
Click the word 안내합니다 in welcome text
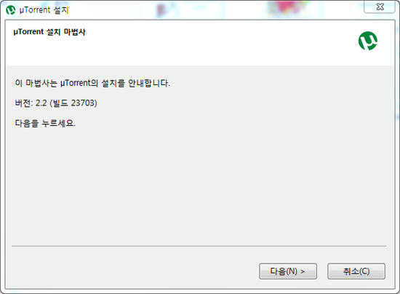[148, 83]
